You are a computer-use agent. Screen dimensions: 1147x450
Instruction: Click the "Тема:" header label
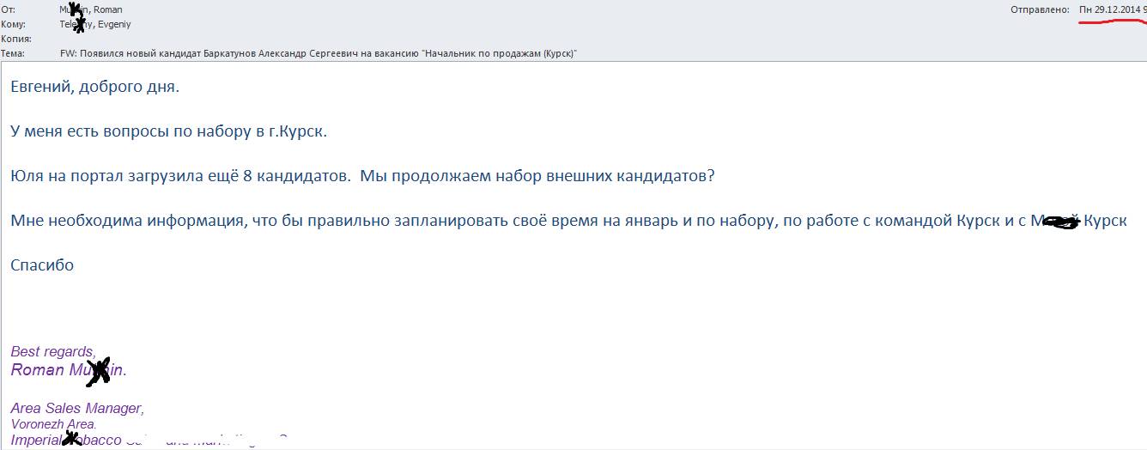point(12,53)
